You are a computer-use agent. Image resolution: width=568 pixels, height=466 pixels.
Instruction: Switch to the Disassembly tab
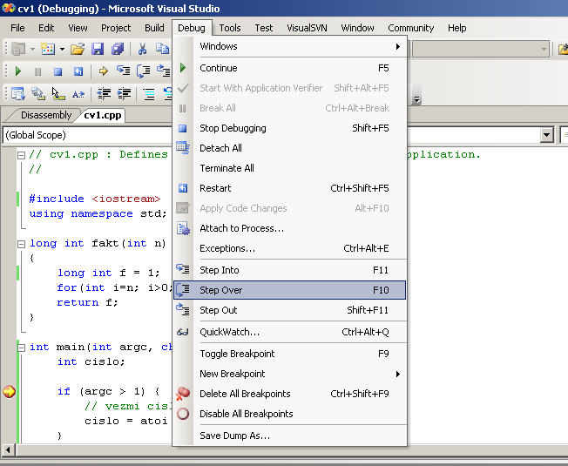coord(46,115)
